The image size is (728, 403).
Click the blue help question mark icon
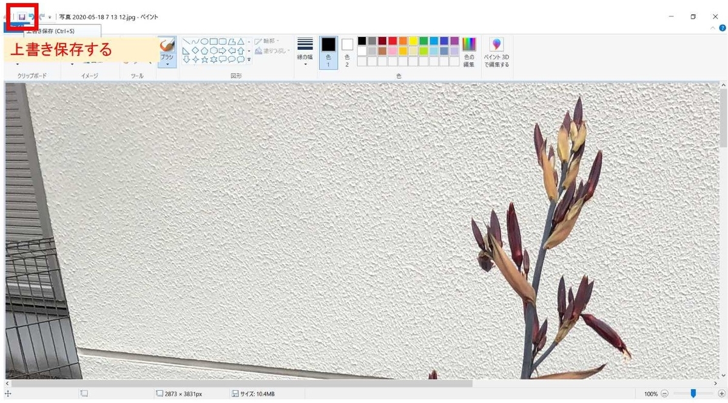tap(721, 28)
